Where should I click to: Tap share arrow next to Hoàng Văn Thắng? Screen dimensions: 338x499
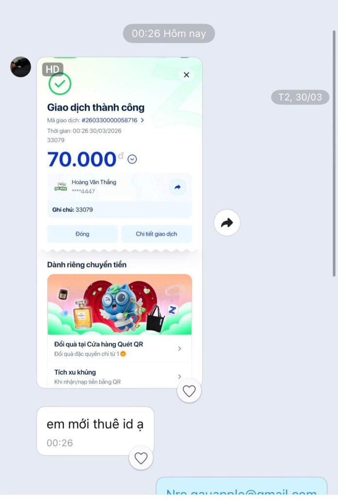pyautogui.click(x=177, y=187)
